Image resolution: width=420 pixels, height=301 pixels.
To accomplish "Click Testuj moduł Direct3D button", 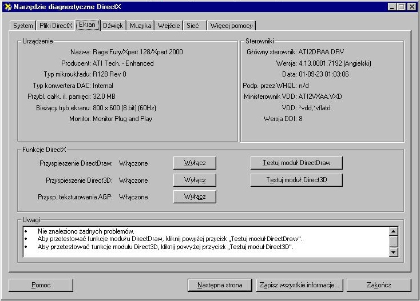I will pyautogui.click(x=296, y=180).
